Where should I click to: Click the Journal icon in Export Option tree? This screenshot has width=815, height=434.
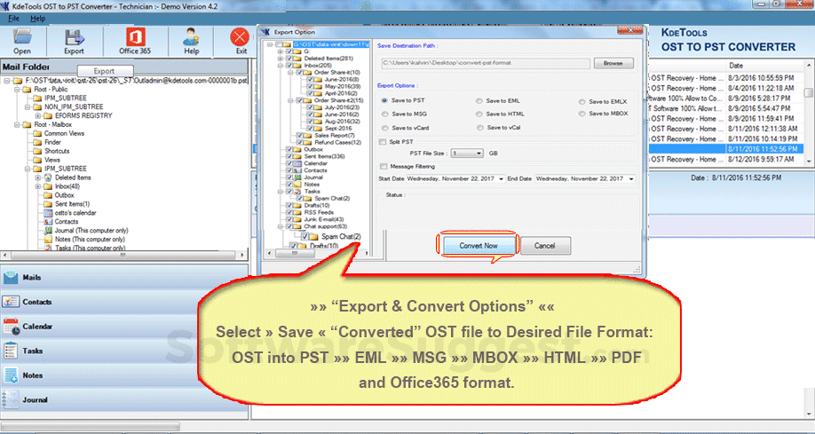point(297,178)
